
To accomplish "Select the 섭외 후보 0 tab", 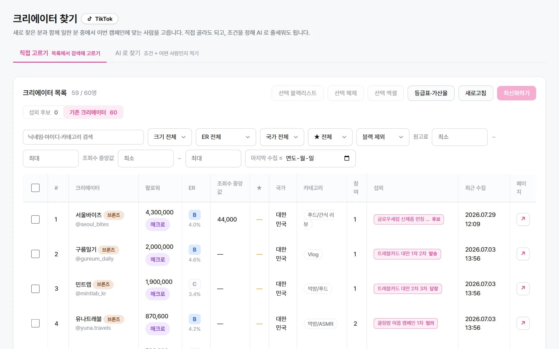I will tap(43, 112).
